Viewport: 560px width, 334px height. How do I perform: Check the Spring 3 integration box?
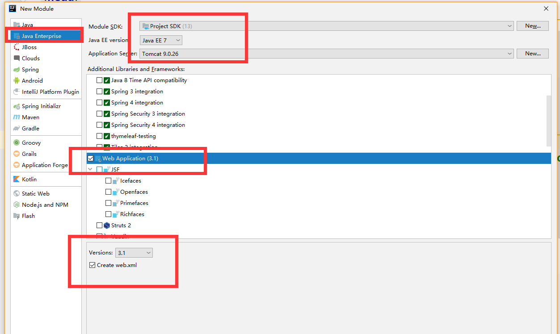point(99,92)
